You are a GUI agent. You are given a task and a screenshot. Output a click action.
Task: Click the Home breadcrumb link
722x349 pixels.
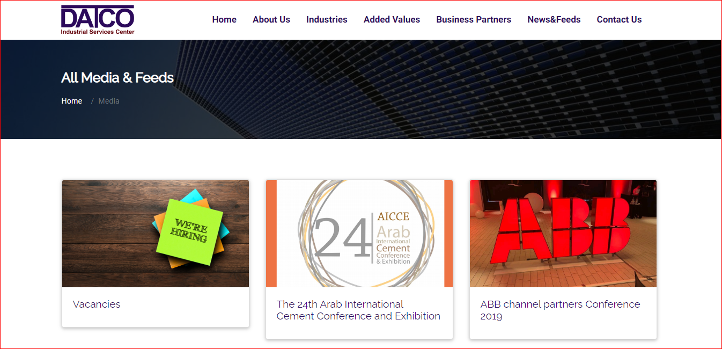[72, 101]
